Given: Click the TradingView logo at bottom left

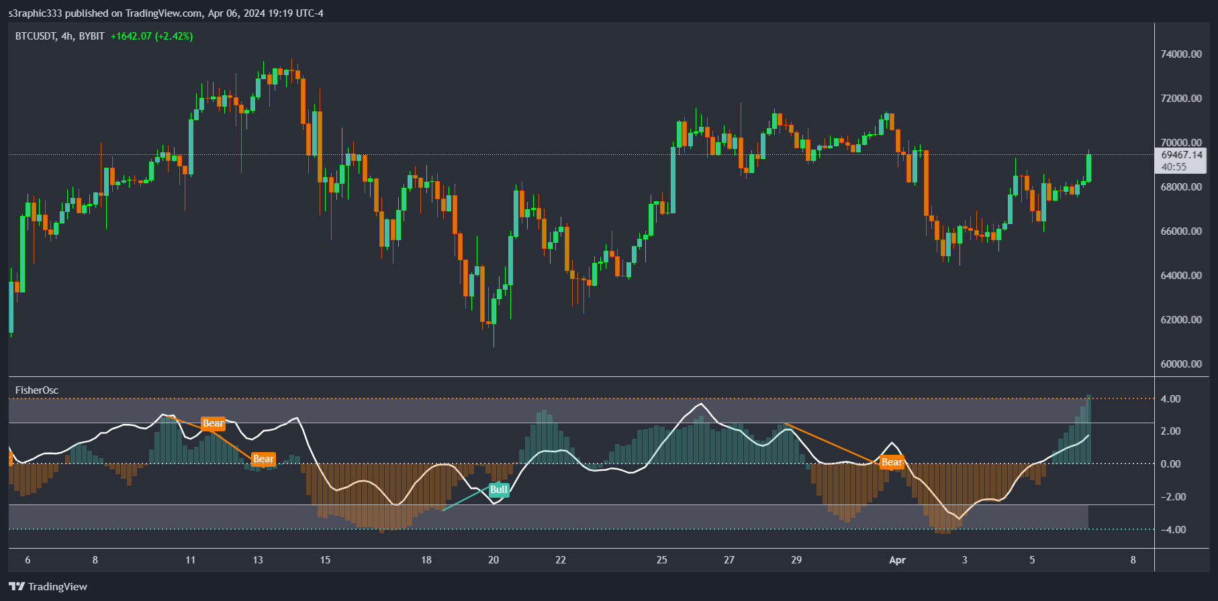Looking at the screenshot, I should click(x=48, y=587).
